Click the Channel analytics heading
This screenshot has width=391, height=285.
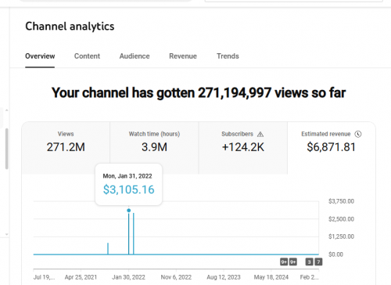70,27
